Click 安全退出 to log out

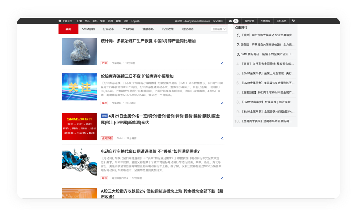[x=218, y=21]
